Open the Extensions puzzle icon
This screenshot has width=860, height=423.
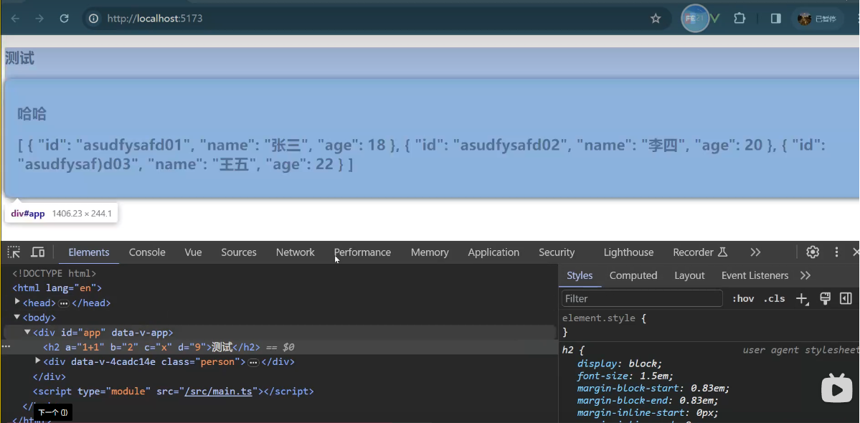(739, 19)
